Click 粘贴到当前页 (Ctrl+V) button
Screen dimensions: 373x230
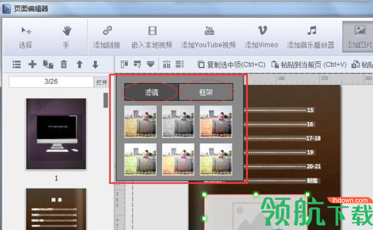[309, 64]
